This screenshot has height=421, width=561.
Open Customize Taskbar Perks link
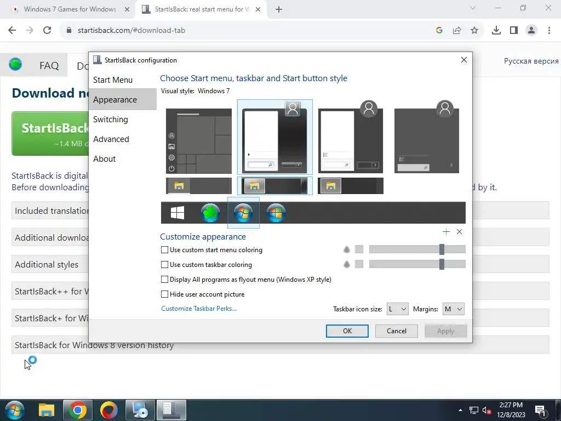pos(199,309)
